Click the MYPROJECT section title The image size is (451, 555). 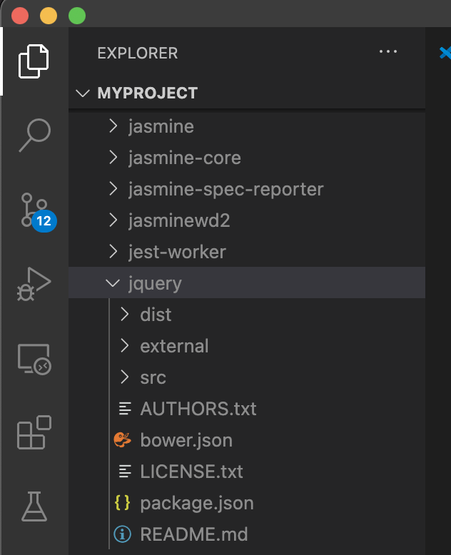click(148, 93)
